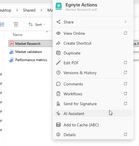This screenshot has width=139, height=146.
Task: Expand breadcrumb chevron after Shared
Action: (41, 10)
